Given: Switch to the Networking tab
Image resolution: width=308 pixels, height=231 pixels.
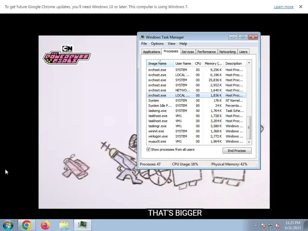Looking at the screenshot, I should (227, 52).
